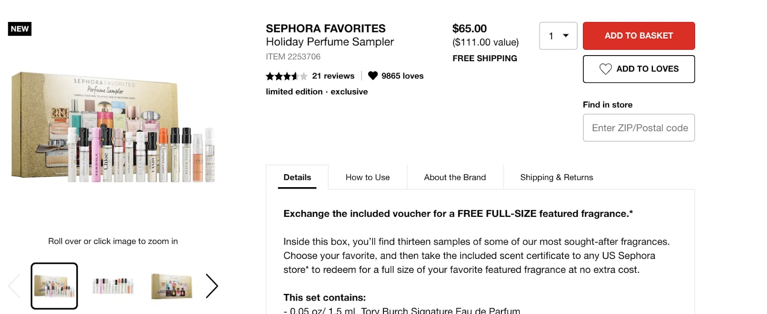Switch to the How to Use tab
767x314 pixels.
coord(368,177)
